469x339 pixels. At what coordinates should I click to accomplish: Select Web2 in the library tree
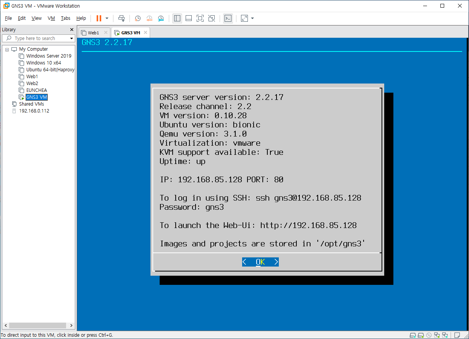click(32, 84)
